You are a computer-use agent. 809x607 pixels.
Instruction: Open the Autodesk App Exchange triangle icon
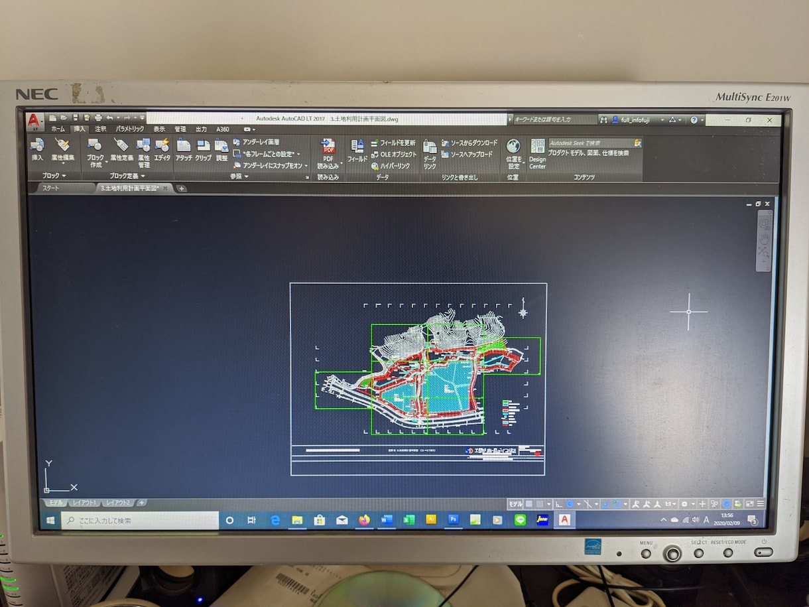pos(672,120)
